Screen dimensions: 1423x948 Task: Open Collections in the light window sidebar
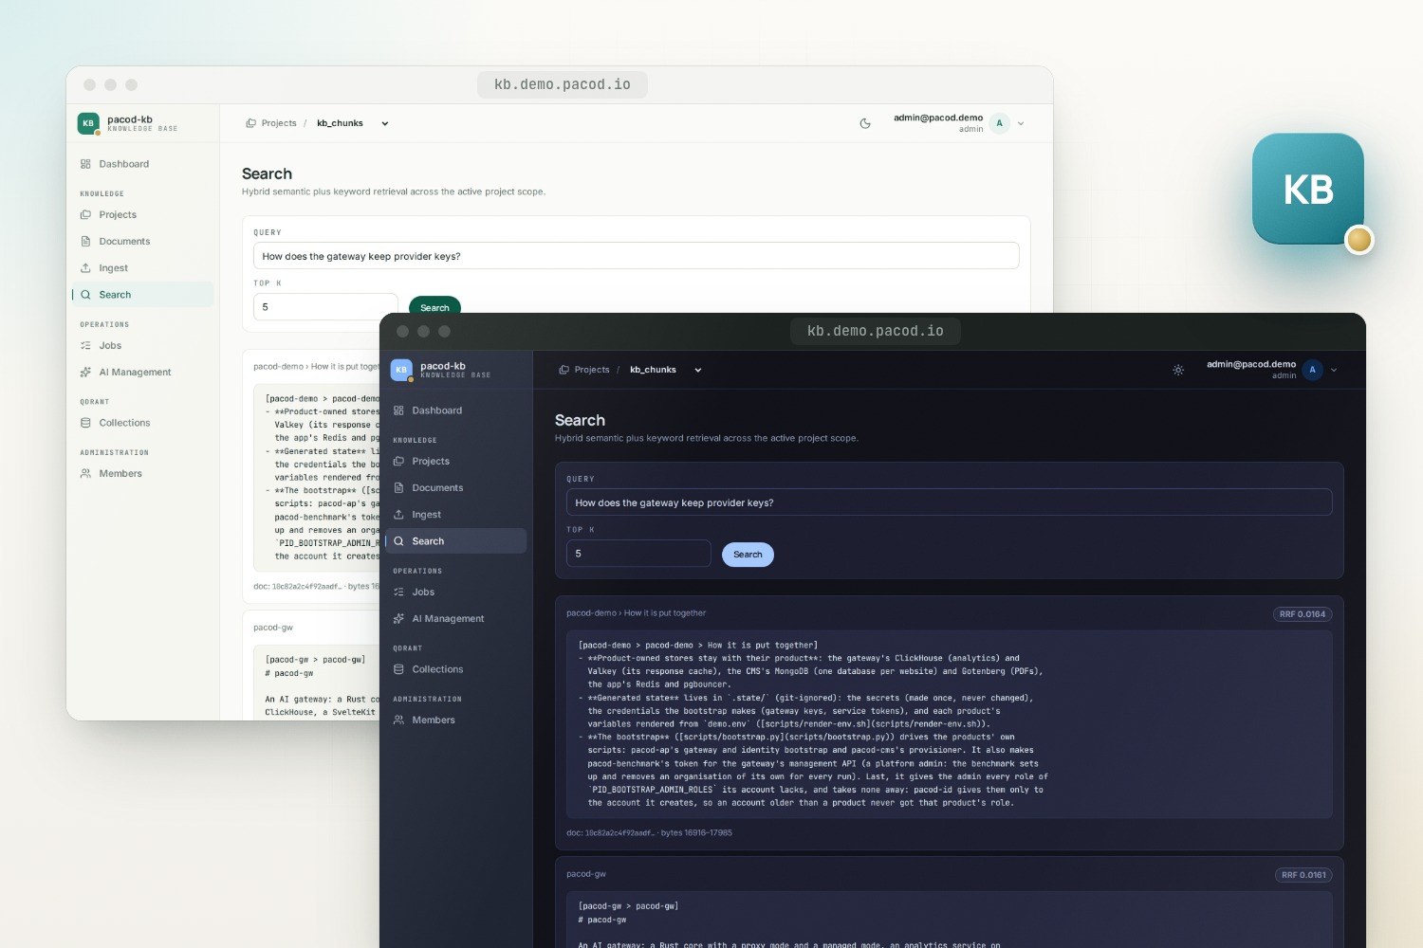click(x=142, y=423)
